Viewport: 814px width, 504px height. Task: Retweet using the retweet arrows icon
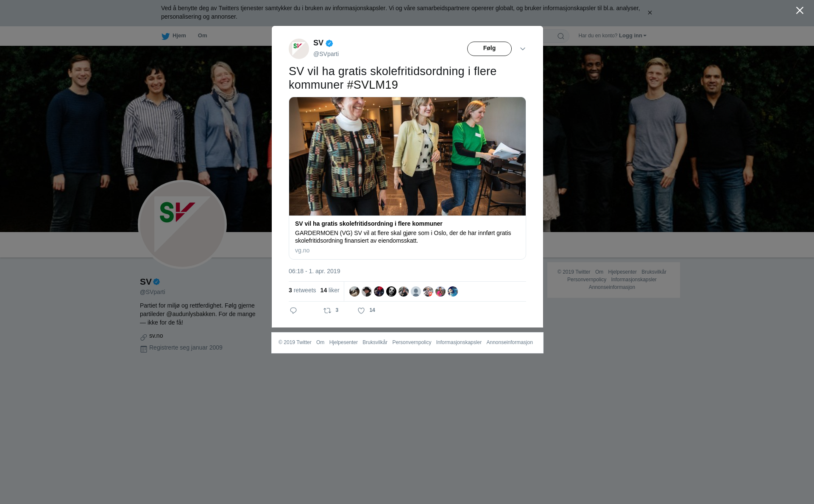point(327,311)
